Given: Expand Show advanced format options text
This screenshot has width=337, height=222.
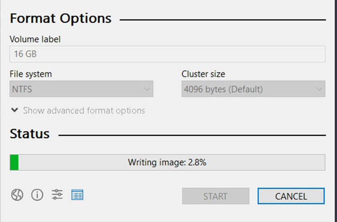Looking at the screenshot, I should click(x=84, y=111).
